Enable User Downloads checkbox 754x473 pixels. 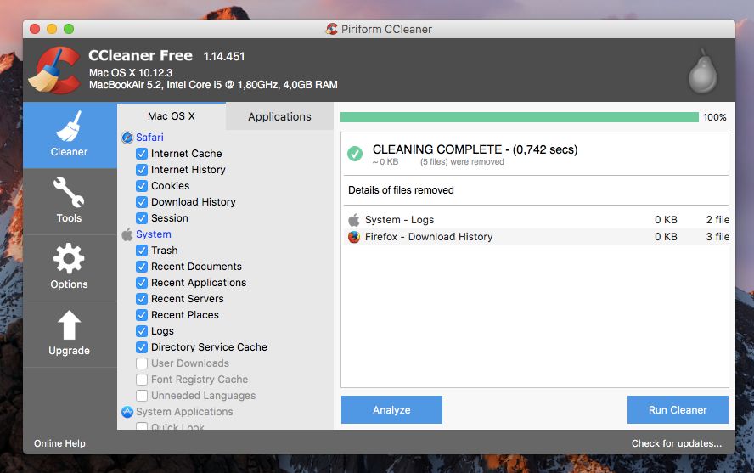[x=141, y=363]
